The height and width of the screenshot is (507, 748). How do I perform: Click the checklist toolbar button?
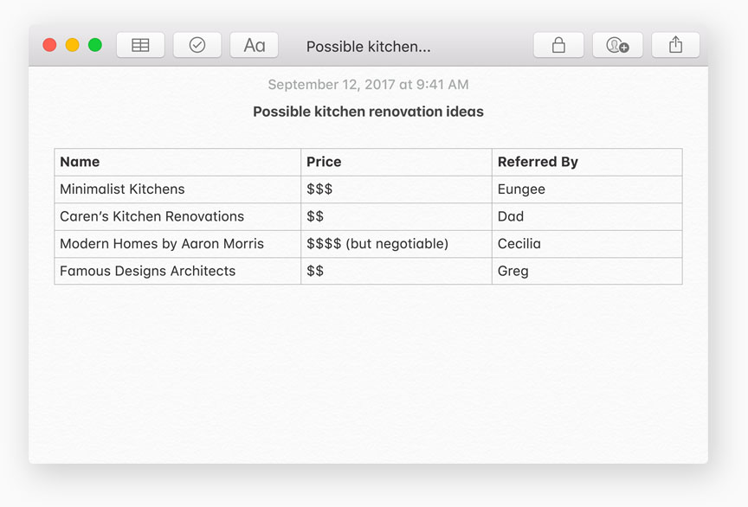[x=197, y=45]
